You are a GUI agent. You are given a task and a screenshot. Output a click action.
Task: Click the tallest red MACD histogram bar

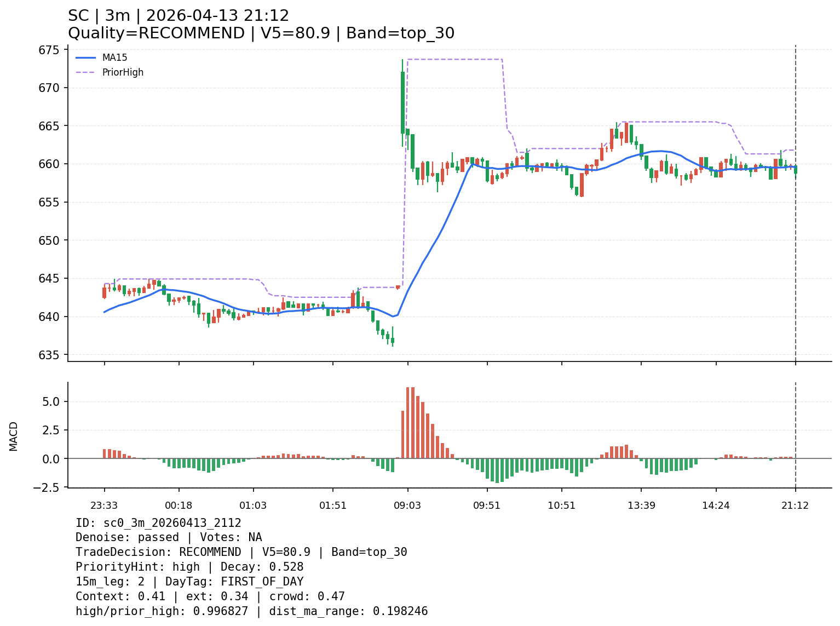(x=408, y=422)
